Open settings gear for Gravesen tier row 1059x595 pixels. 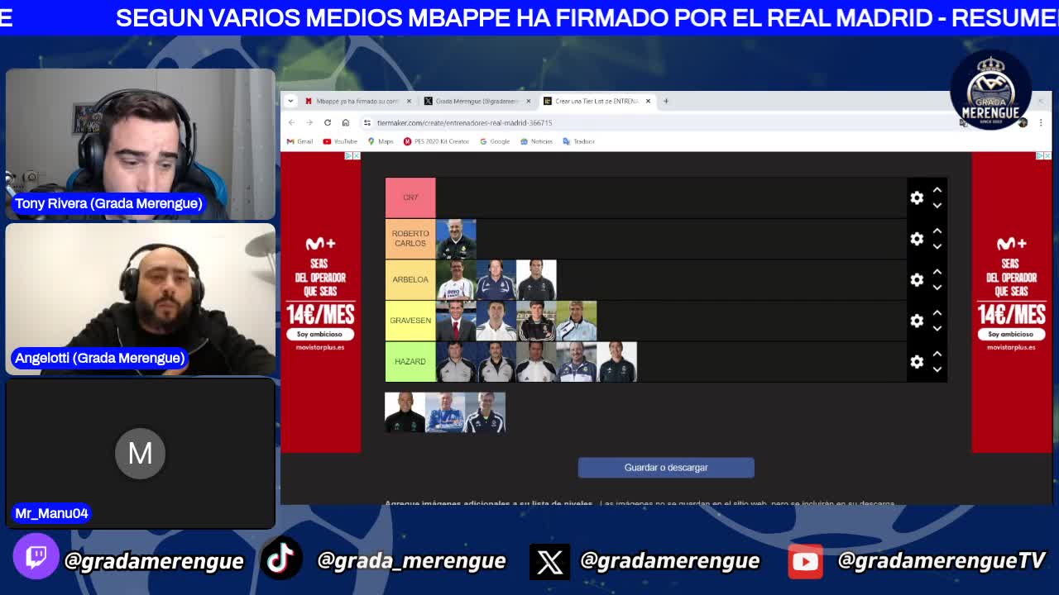pyautogui.click(x=917, y=321)
